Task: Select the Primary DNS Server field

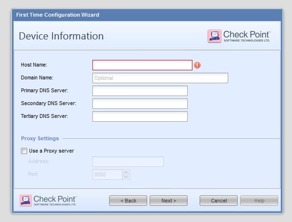Action: pyautogui.click(x=140, y=91)
